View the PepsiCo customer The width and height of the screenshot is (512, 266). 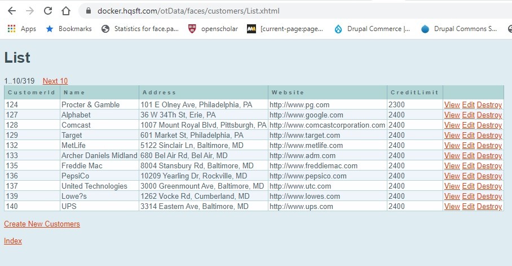pyautogui.click(x=452, y=176)
